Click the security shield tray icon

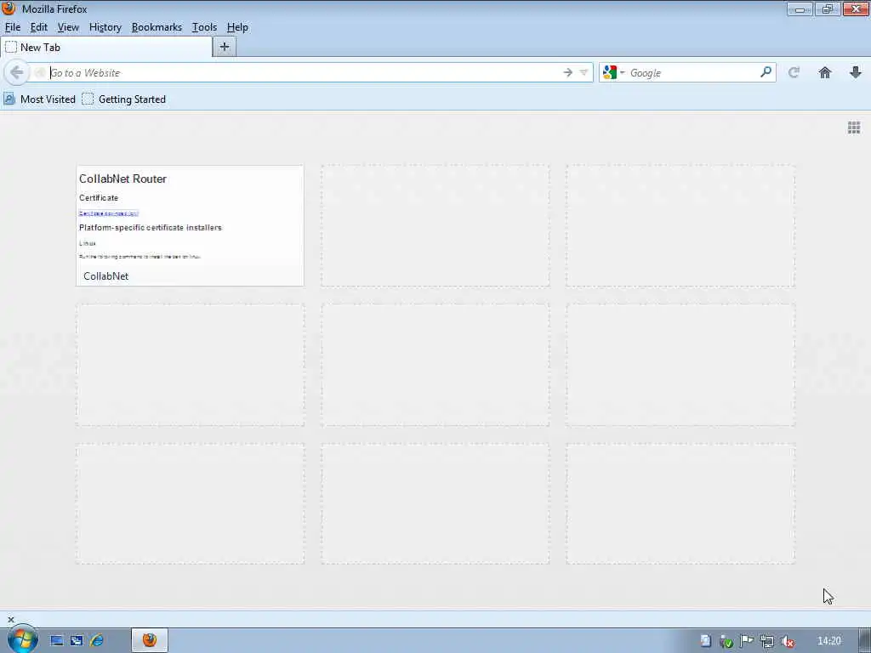pyautogui.click(x=726, y=641)
